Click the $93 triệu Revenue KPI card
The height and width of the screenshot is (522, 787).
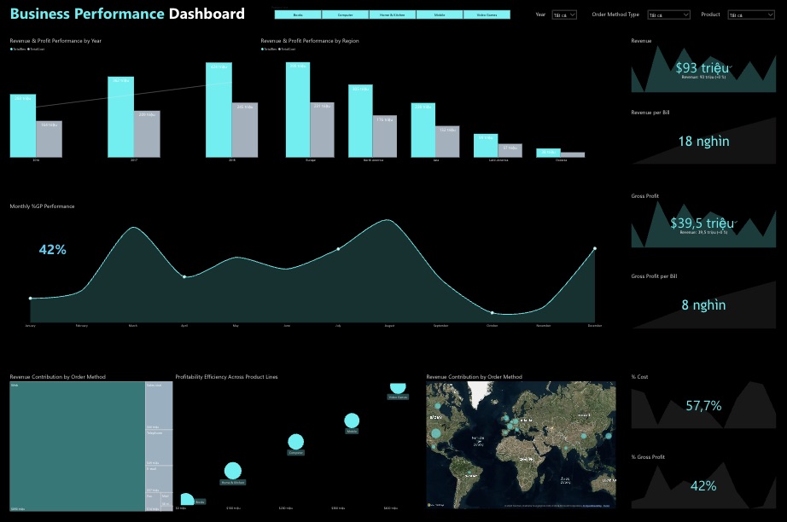coord(704,68)
